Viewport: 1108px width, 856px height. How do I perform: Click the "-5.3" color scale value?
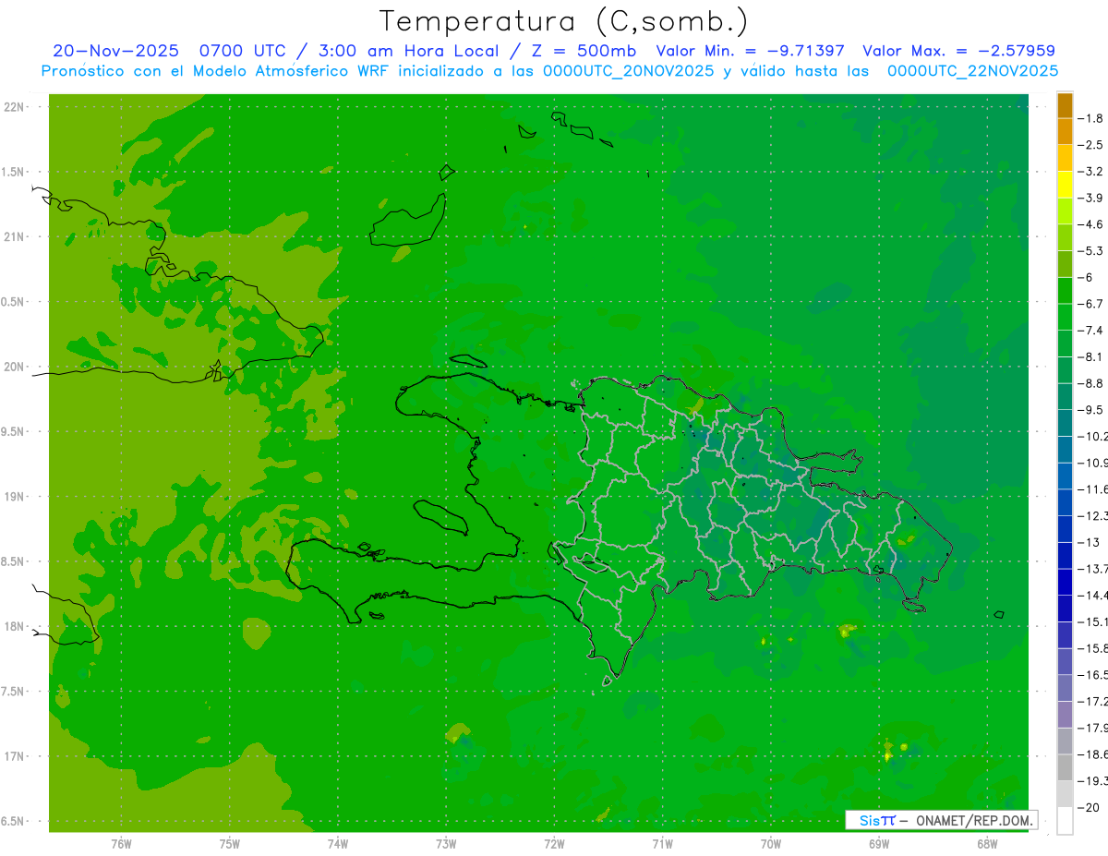(x=1090, y=251)
